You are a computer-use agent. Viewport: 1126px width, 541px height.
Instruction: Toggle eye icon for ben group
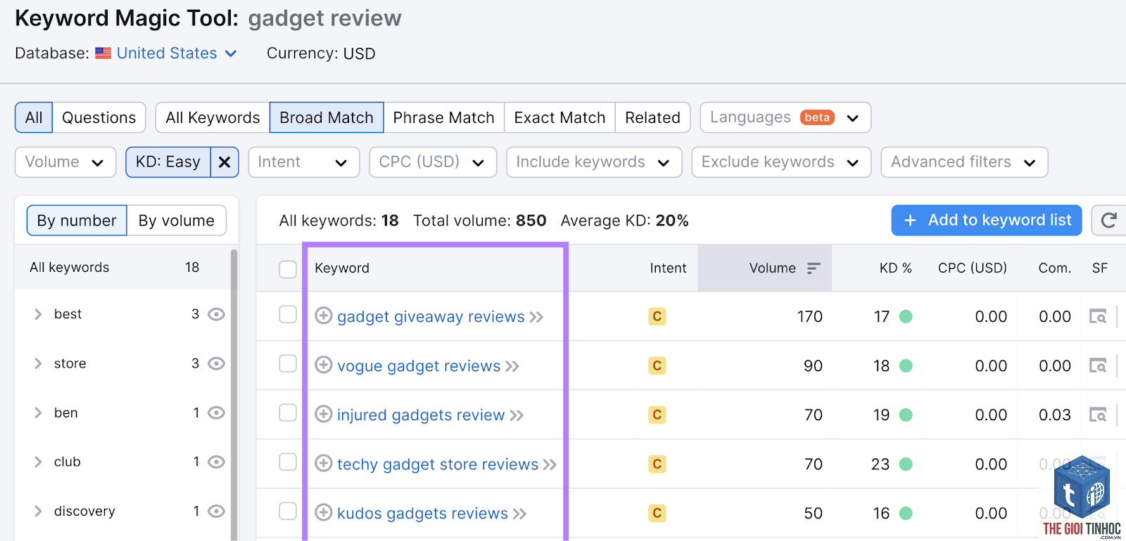tap(217, 412)
